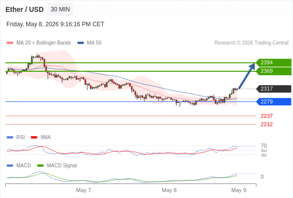
Task: Click the 2237 red support label
Action: coord(267,116)
